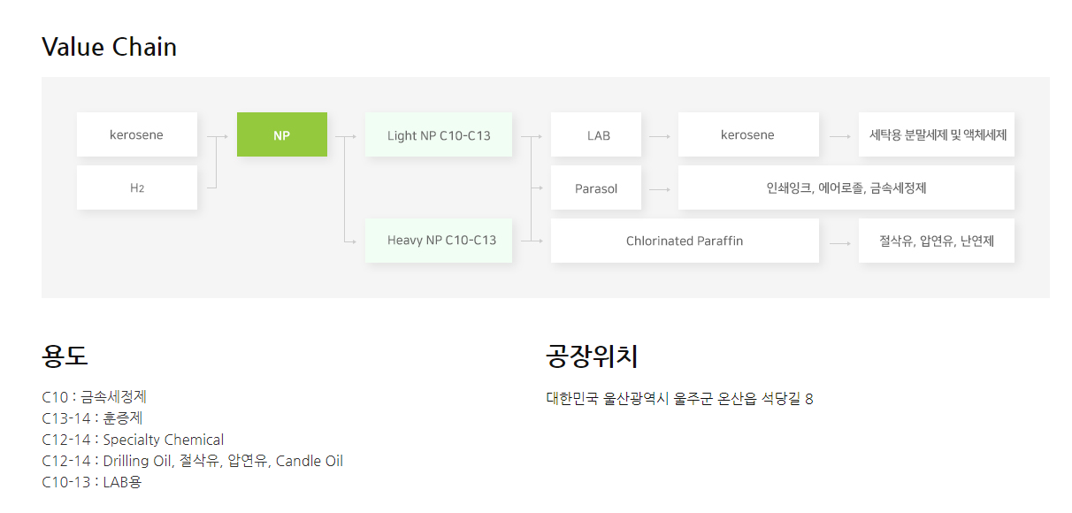This screenshot has height=513, width=1072.
Task: Select the Light NP C10-C13 box
Action: pyautogui.click(x=439, y=134)
